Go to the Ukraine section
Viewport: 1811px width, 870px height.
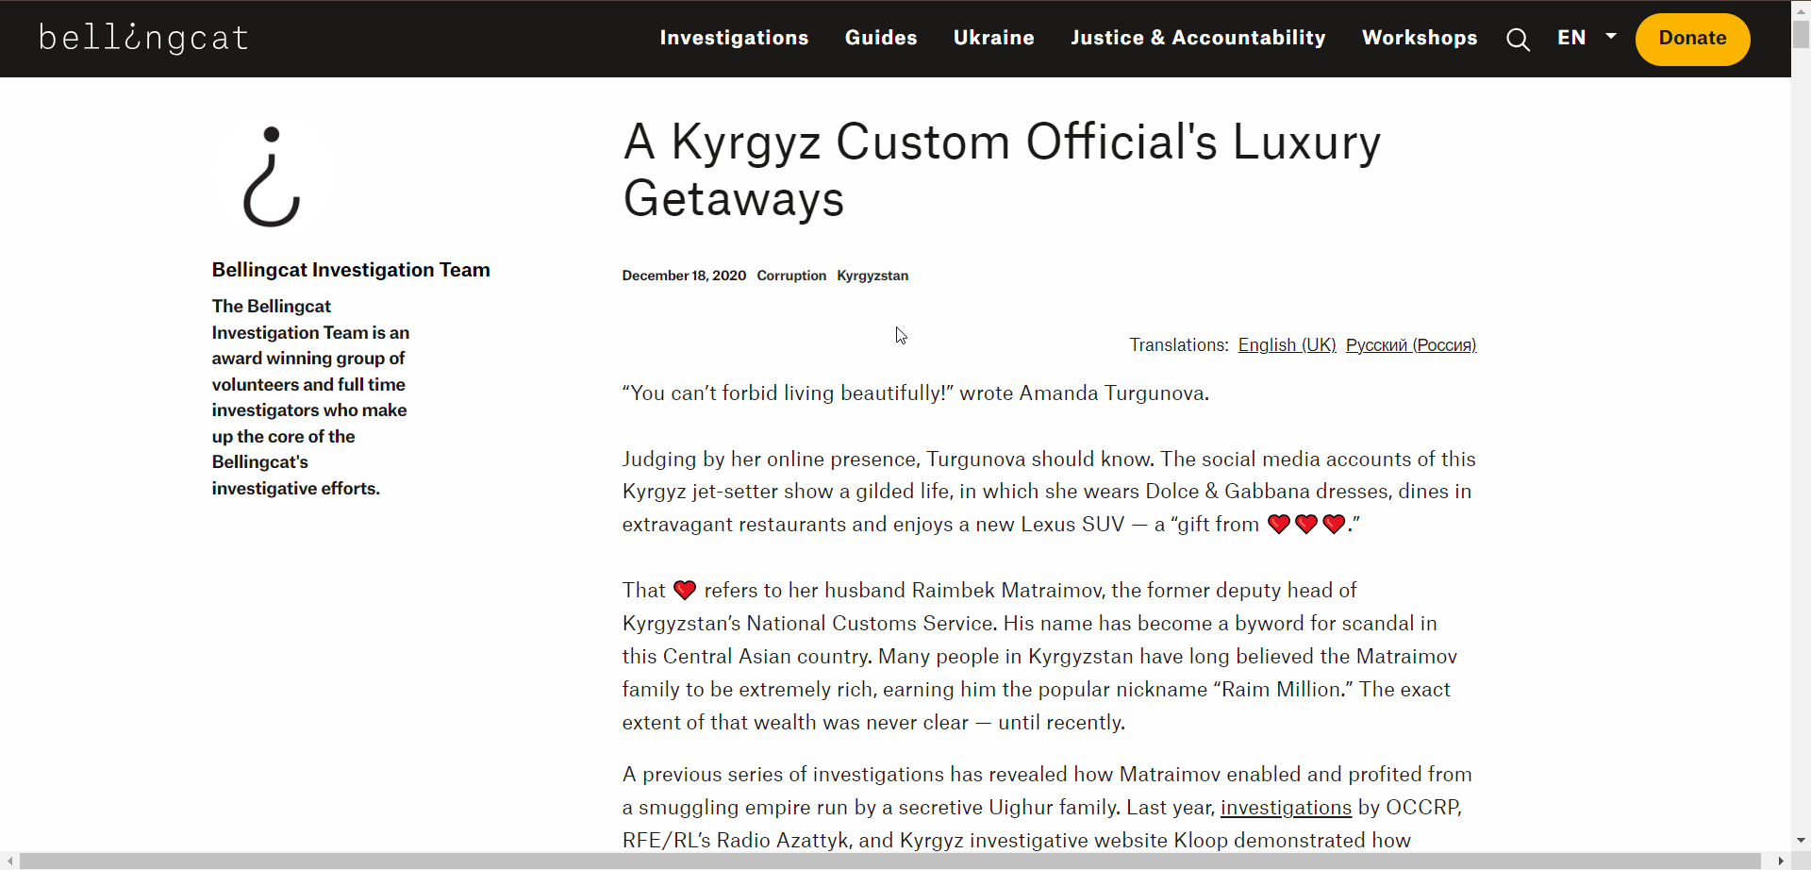pyautogui.click(x=993, y=38)
